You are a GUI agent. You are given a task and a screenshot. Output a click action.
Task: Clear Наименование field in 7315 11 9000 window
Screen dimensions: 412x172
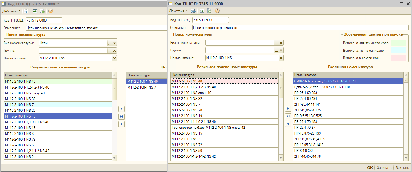[x=281, y=58]
